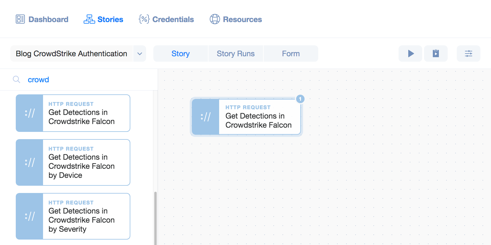The width and height of the screenshot is (491, 245).
Task: Go to the Stories section
Action: [103, 19]
